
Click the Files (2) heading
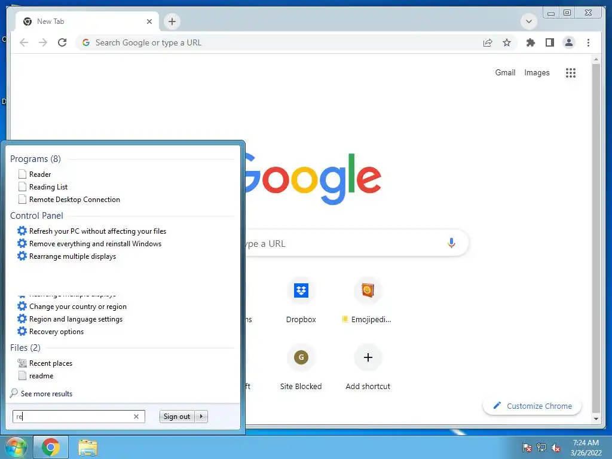coord(25,347)
